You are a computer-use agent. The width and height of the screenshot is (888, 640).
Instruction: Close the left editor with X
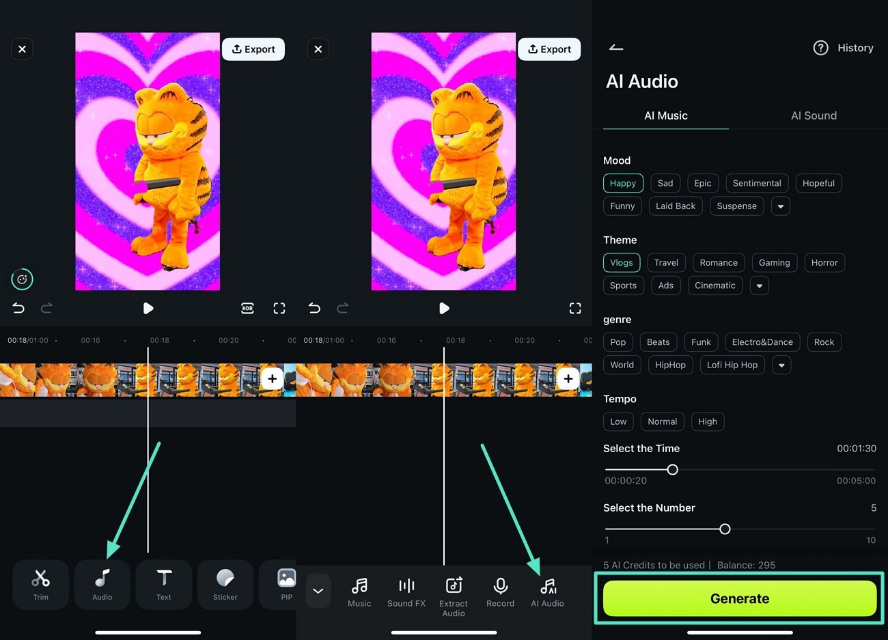(x=23, y=49)
